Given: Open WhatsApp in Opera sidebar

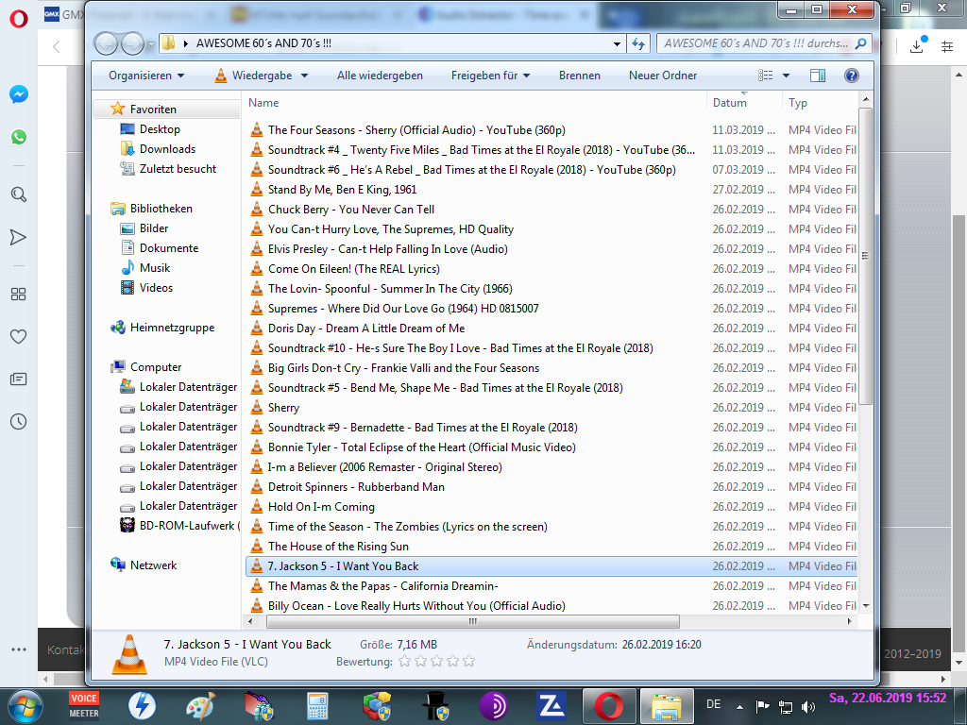Looking at the screenshot, I should [x=19, y=137].
